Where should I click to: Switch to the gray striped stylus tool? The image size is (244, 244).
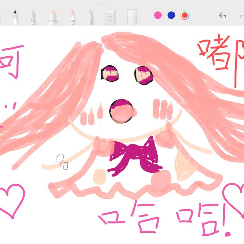click(90, 17)
